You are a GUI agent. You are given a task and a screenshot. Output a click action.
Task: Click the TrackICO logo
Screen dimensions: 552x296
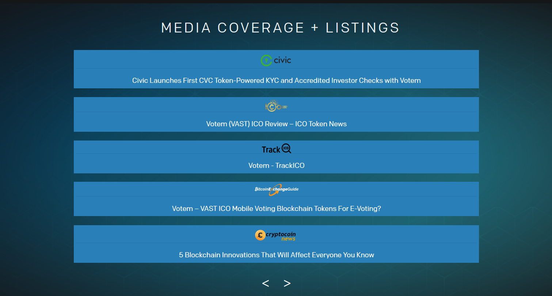277,149
